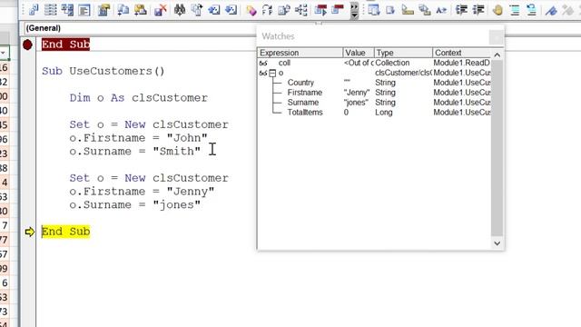Click the Context column header

(462, 53)
